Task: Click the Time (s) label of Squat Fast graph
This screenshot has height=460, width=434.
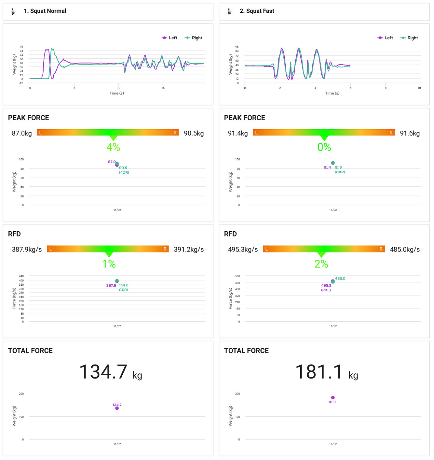Action: coord(332,93)
